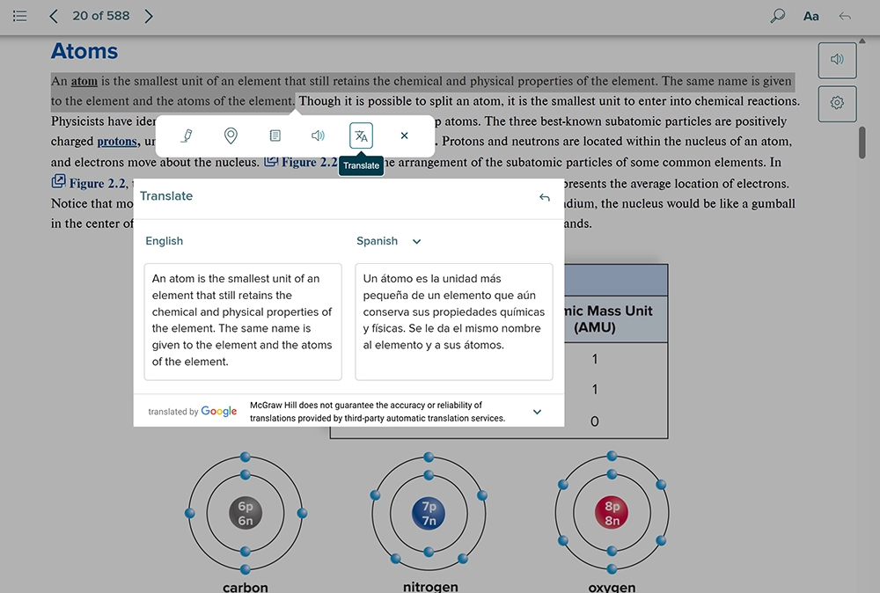The image size is (880, 593).
Task: Click the Translate icon in toolbar
Action: tap(361, 135)
